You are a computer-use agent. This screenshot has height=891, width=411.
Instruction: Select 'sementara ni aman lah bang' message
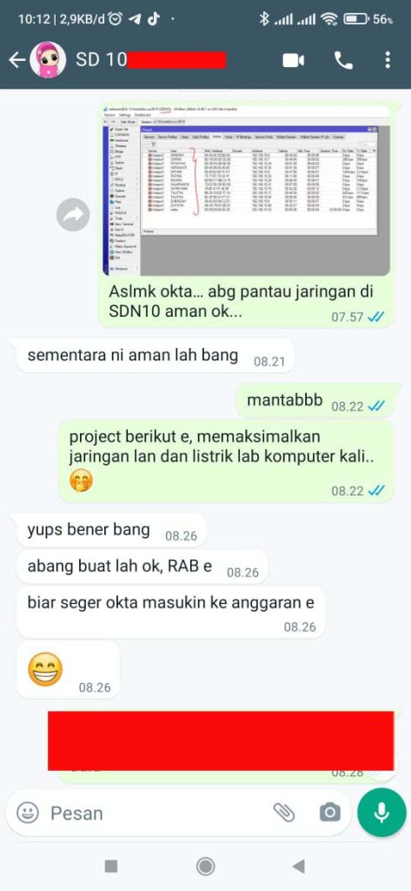[156, 356]
